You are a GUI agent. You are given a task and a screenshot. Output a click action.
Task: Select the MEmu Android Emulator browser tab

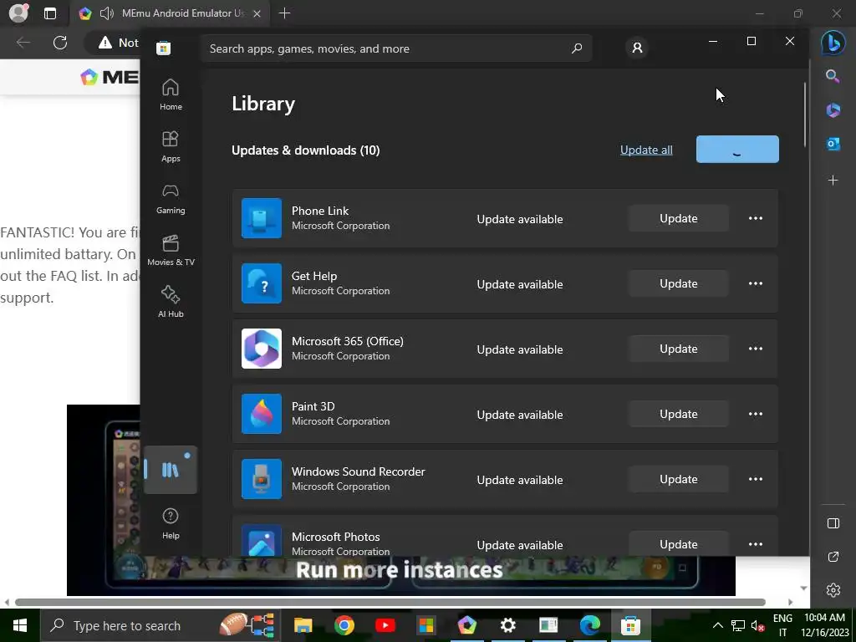[169, 13]
